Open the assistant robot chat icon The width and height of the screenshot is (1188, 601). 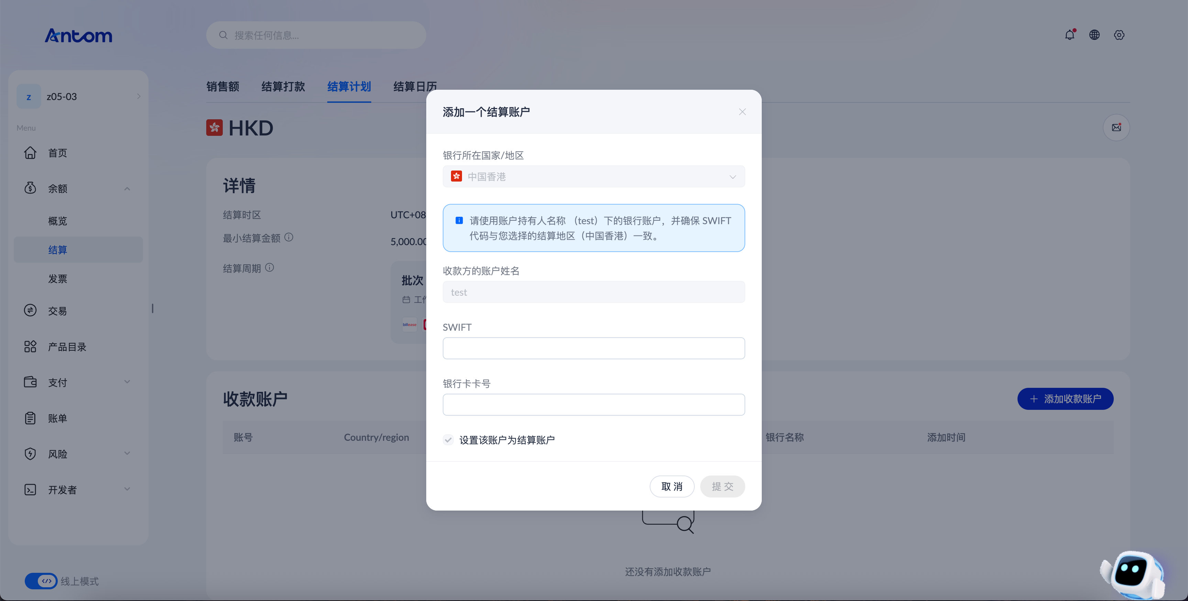1133,574
